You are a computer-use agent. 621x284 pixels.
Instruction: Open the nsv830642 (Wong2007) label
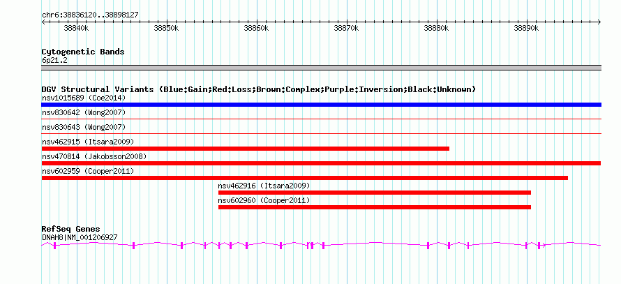[84, 112]
